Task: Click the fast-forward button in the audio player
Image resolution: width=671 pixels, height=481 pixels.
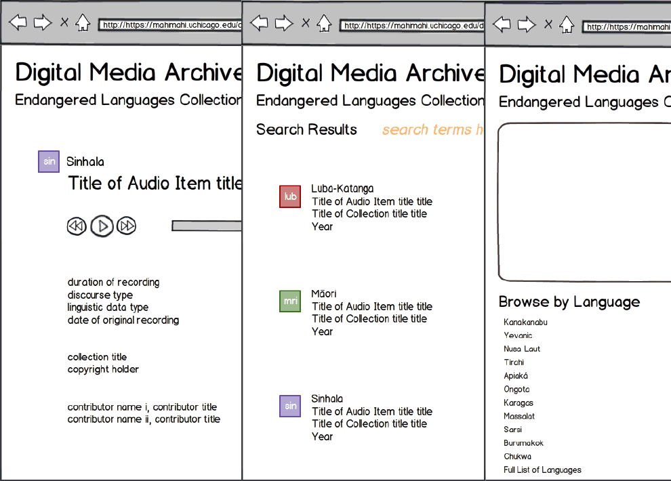Action: pyautogui.click(x=127, y=226)
